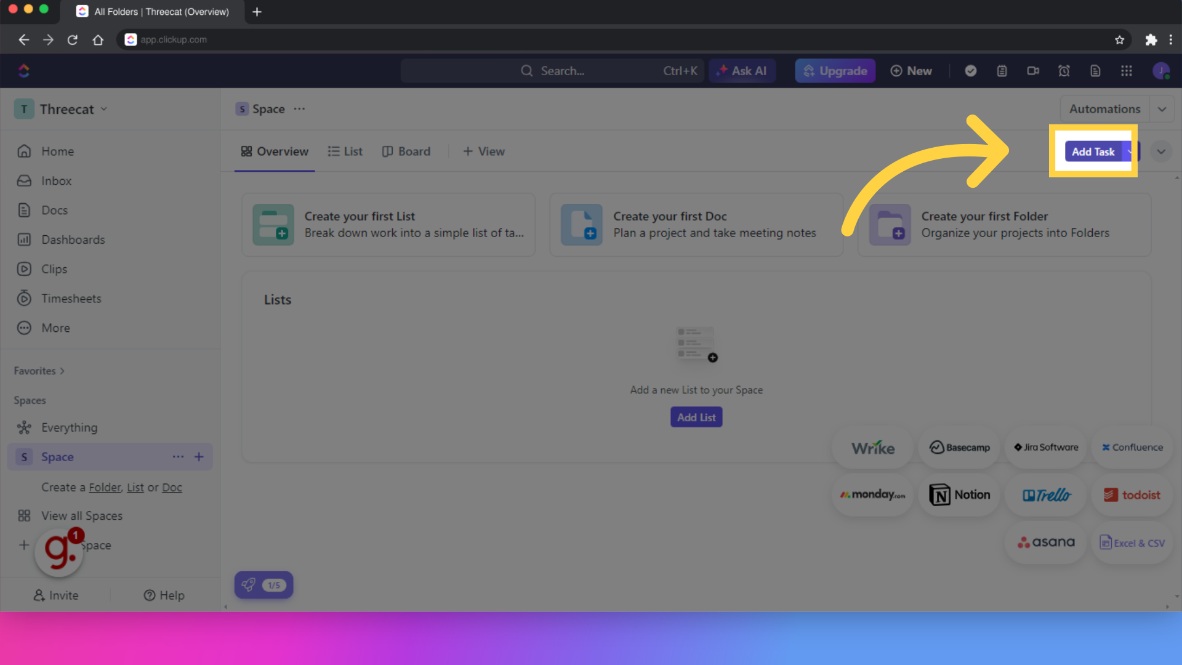Image resolution: width=1182 pixels, height=665 pixels.
Task: Open reminders alarm clock icon
Action: (1064, 71)
